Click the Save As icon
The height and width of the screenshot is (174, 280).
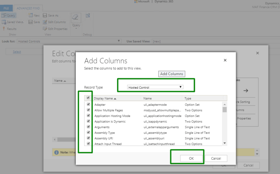pos(45,15)
